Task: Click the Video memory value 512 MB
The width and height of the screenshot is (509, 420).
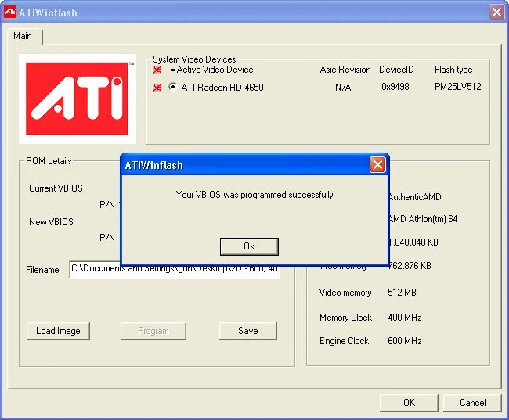Action: pos(402,293)
